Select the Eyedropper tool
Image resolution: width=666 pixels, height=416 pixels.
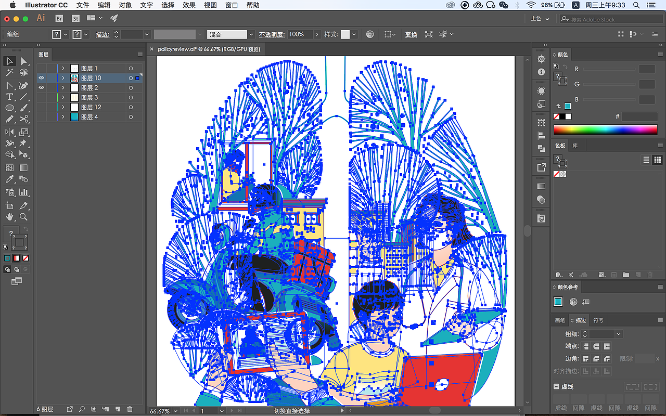pyautogui.click(x=10, y=179)
